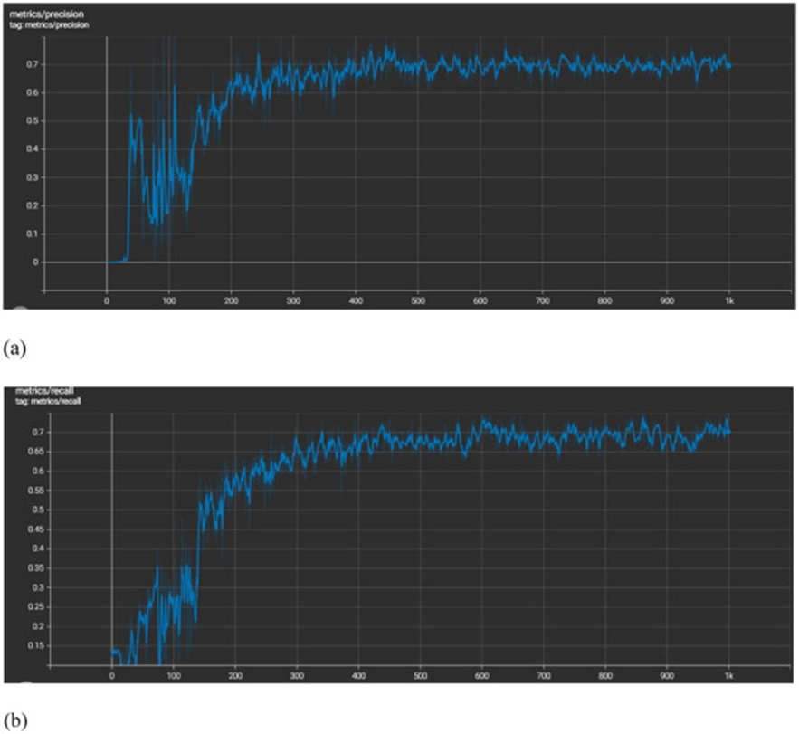Image resolution: width=799 pixels, height=734 pixels.
Task: Click 0.45 on the recall chart y-axis
Action: point(36,529)
